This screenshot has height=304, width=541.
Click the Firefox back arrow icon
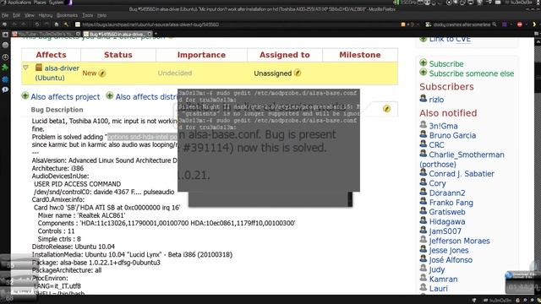tap(14, 24)
